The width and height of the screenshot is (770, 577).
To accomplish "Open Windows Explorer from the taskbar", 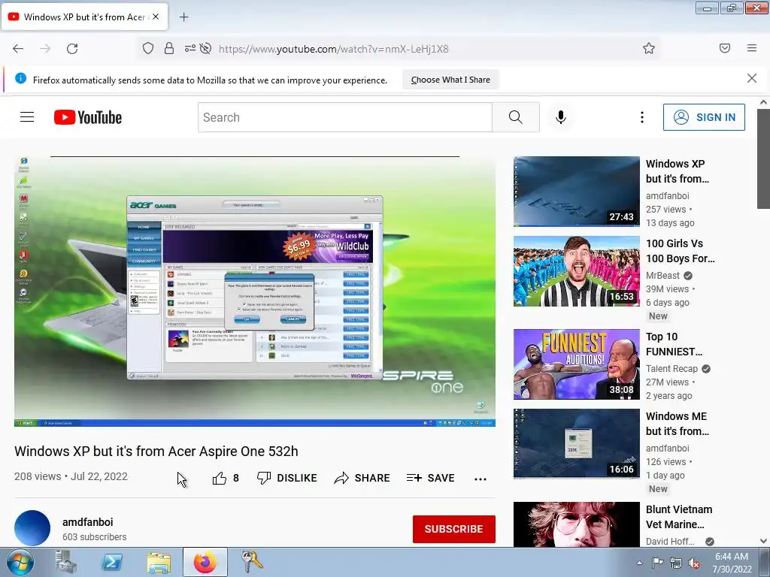I will click(x=159, y=562).
